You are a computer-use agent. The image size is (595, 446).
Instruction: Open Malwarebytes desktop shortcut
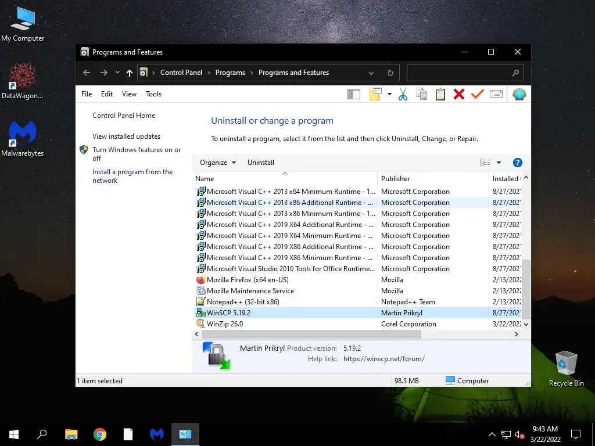coord(23,138)
